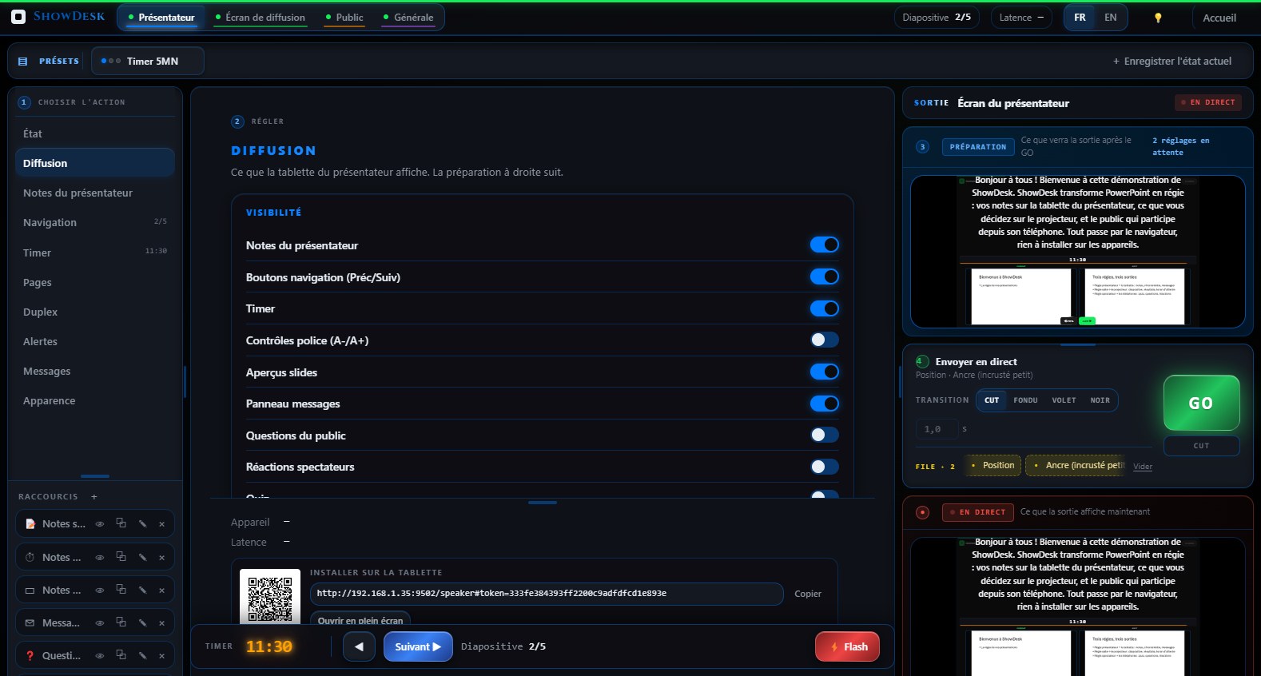Select Navigation in the action list

(x=94, y=222)
